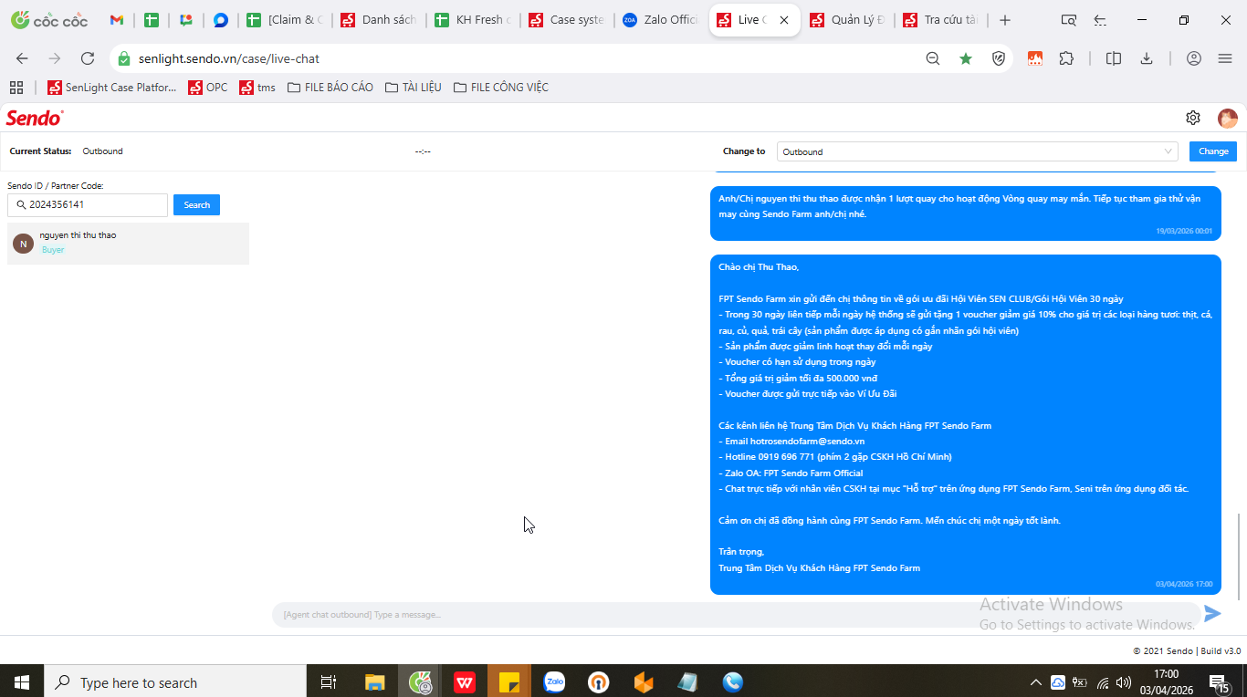The height and width of the screenshot is (697, 1247).
Task: Select buyer nguyen thi thu thao
Action: point(128,243)
